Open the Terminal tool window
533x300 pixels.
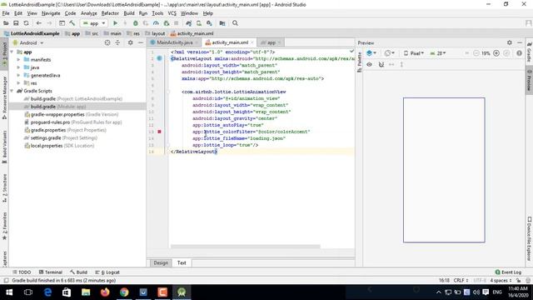51,272
